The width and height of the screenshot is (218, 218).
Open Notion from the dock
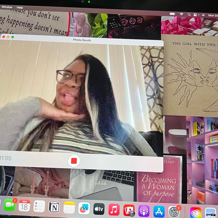click(x=54, y=207)
